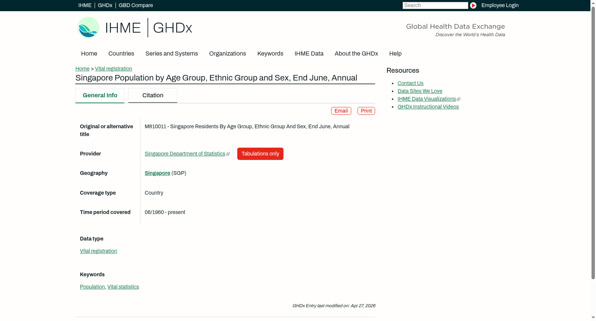Click the Print button
This screenshot has height=321, width=596.
tap(366, 111)
